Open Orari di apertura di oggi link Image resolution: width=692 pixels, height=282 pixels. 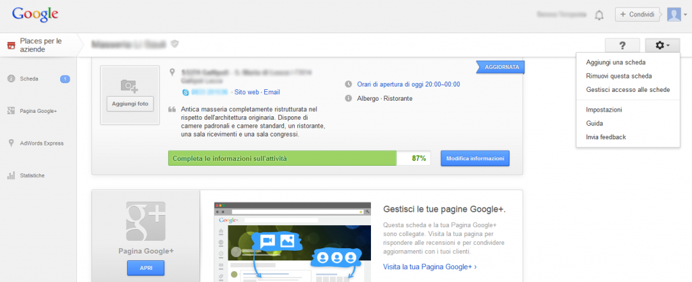click(x=409, y=84)
